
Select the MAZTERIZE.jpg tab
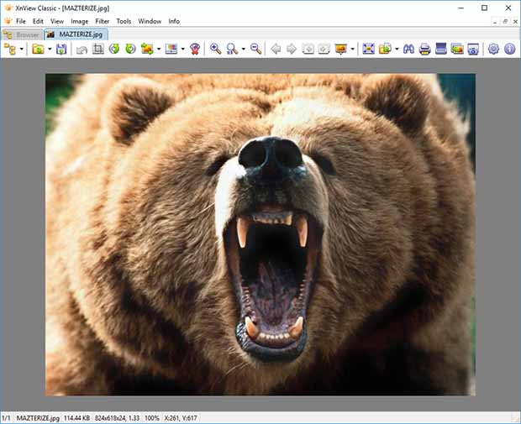[76, 34]
